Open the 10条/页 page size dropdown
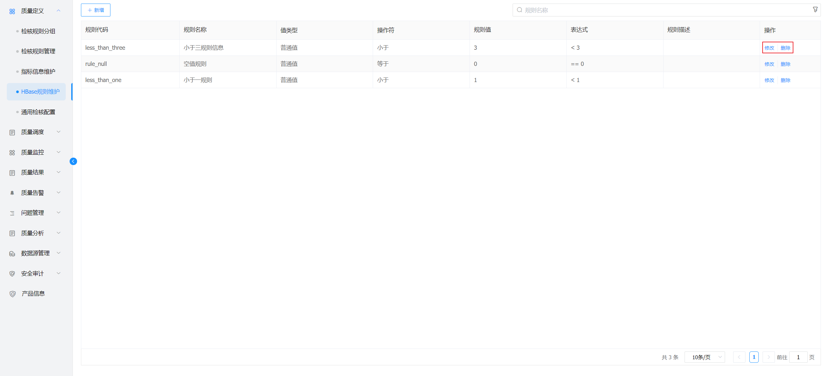The height and width of the screenshot is (376, 829). 705,357
